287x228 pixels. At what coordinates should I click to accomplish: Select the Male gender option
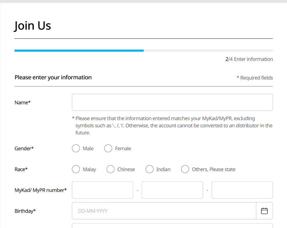(x=76, y=148)
